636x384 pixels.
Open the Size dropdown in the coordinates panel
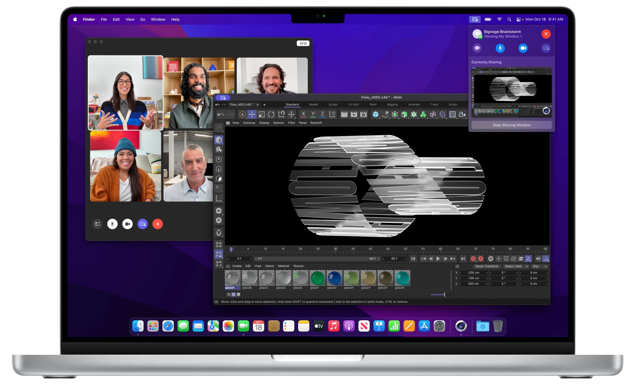tap(540, 266)
